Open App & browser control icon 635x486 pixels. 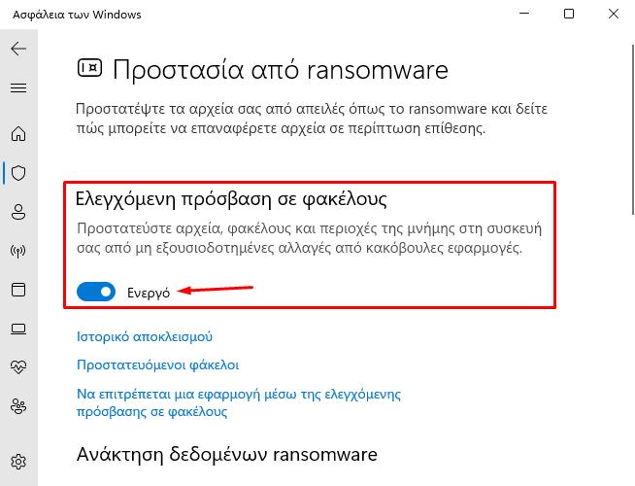pyautogui.click(x=18, y=290)
